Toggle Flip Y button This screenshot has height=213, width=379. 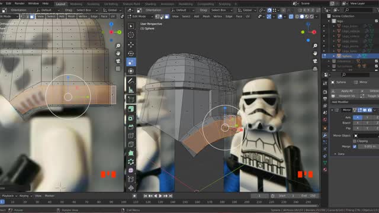click(367, 128)
